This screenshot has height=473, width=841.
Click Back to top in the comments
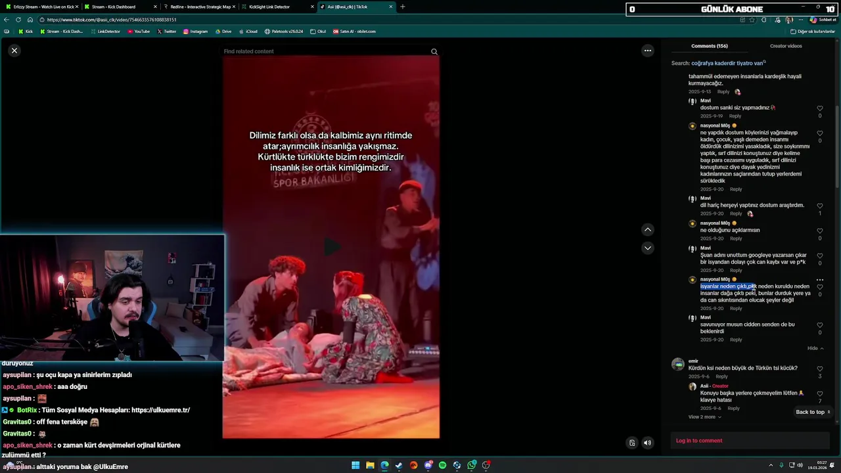(x=813, y=412)
